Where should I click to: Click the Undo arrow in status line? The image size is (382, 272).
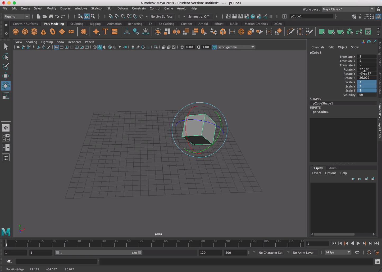click(x=57, y=16)
